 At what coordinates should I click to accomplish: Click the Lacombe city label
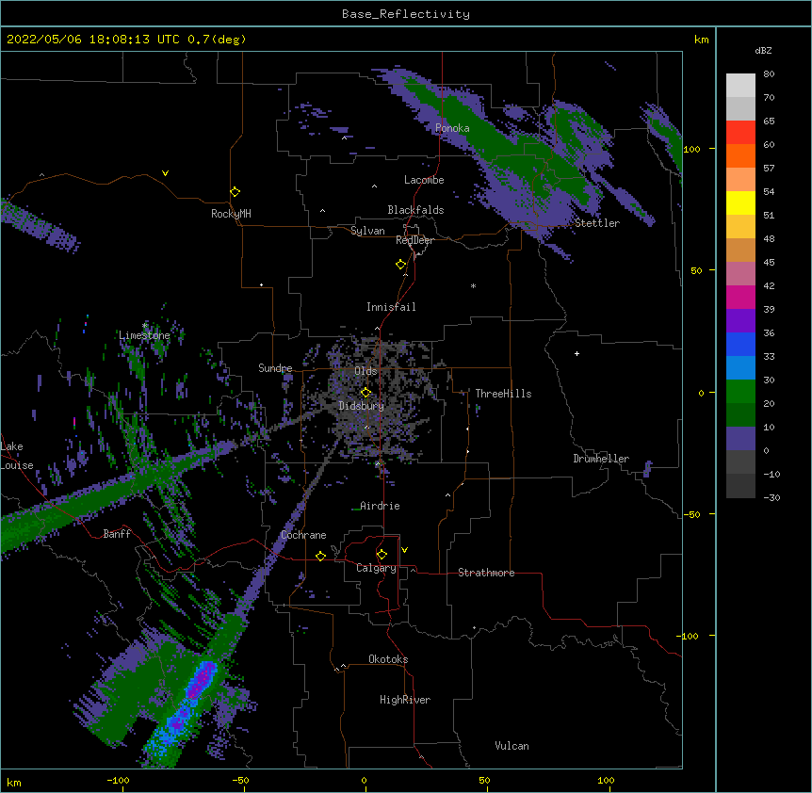(x=424, y=180)
